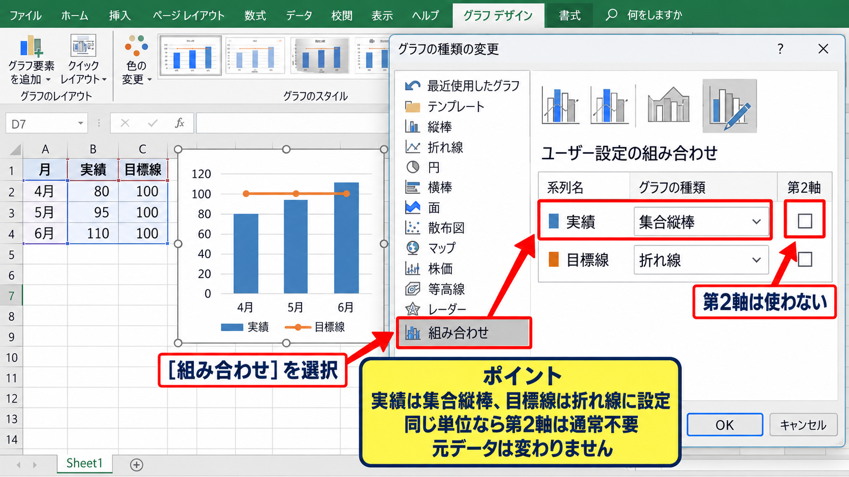Choose the second combo subtype icon with secondary axis

(609, 105)
